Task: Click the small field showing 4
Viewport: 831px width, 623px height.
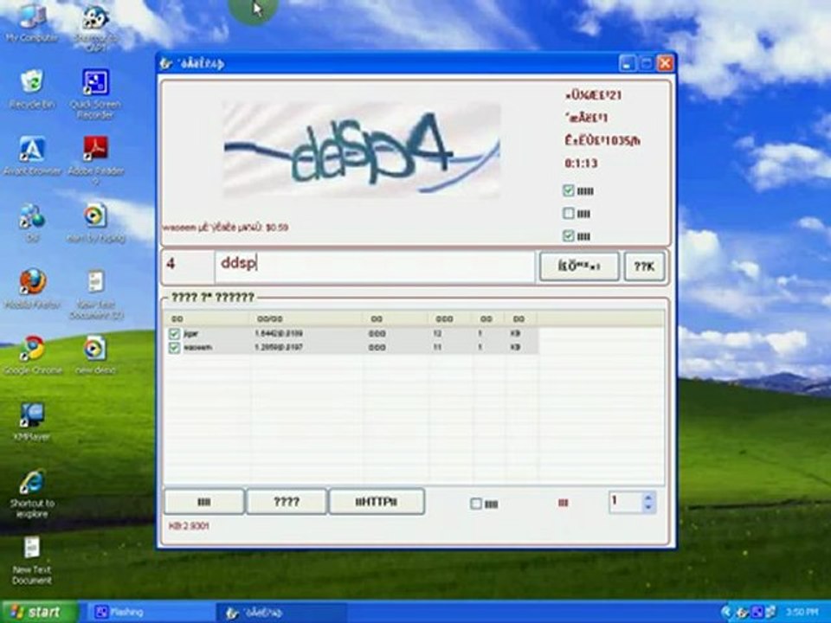Action: (x=189, y=267)
